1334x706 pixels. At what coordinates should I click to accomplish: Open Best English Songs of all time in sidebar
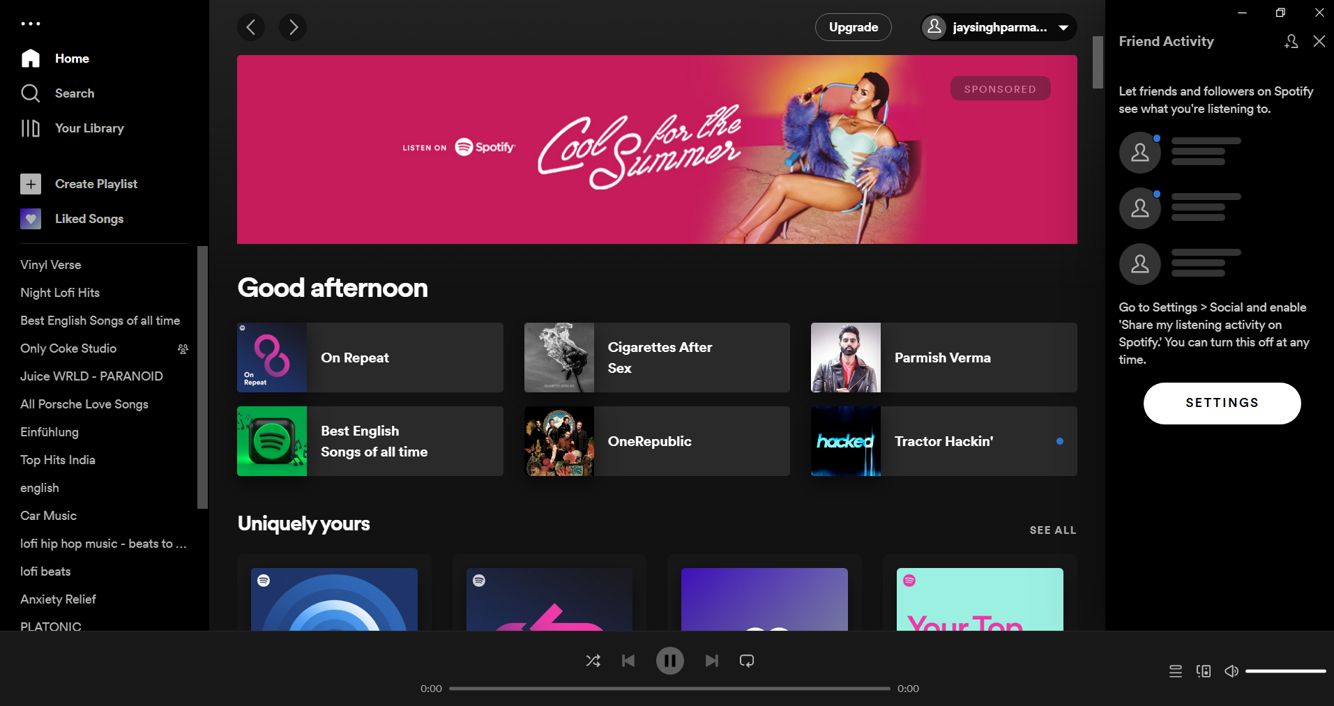click(100, 321)
